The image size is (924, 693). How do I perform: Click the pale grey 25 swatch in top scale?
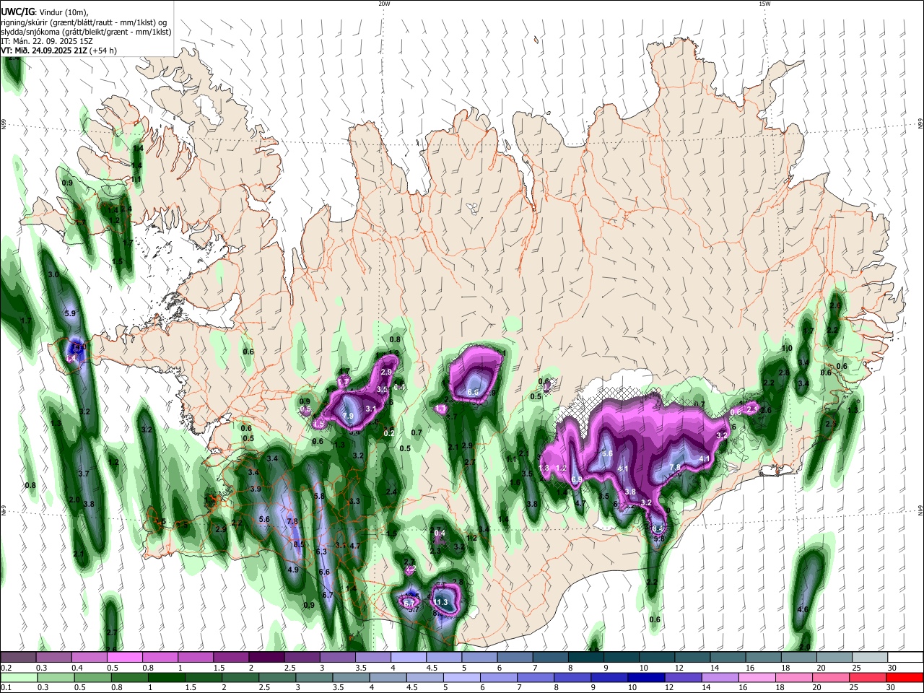[x=870, y=657]
